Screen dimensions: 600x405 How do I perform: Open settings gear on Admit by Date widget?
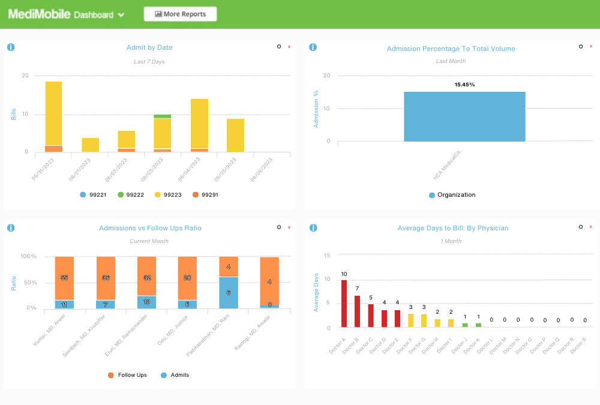coord(278,46)
